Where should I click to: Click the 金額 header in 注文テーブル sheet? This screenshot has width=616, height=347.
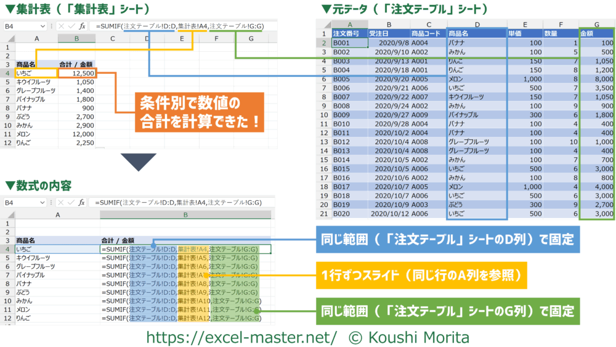click(596, 33)
